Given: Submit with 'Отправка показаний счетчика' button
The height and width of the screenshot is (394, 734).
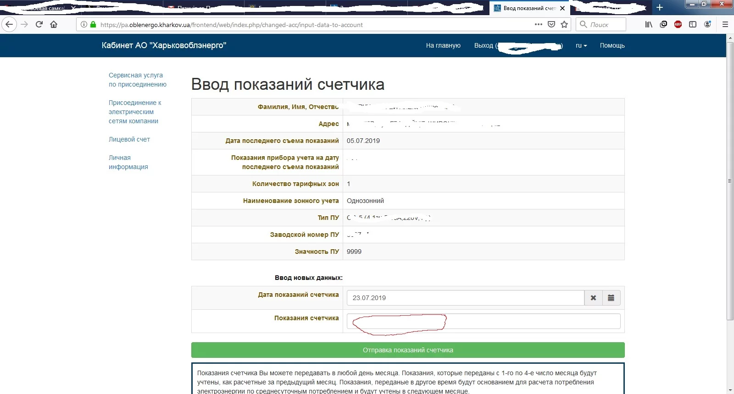Looking at the screenshot, I should [408, 350].
